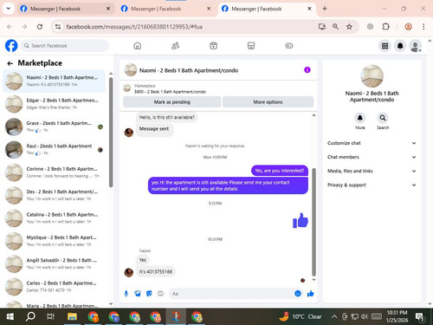Select the "It's 4013755166" message bubble
Screen dimensions: 433x325
point(156,271)
